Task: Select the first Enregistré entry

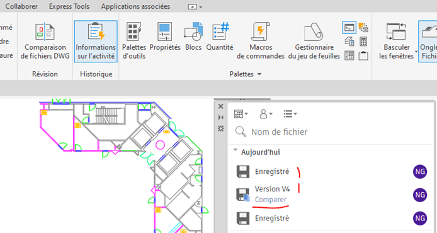Action: tap(332, 171)
